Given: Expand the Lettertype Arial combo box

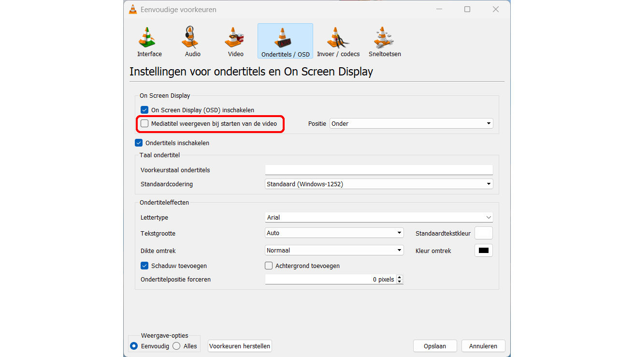Looking at the screenshot, I should [379, 218].
